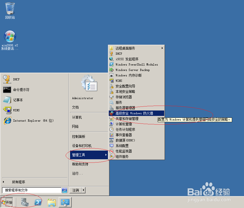The width and height of the screenshot is (244, 208).
Task: Open Windows PowerShell Modules
Action: [136, 64]
